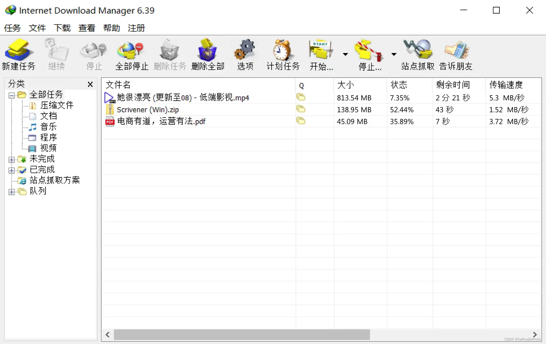Select the 电商有道，运营有法.pdf download

click(321, 121)
